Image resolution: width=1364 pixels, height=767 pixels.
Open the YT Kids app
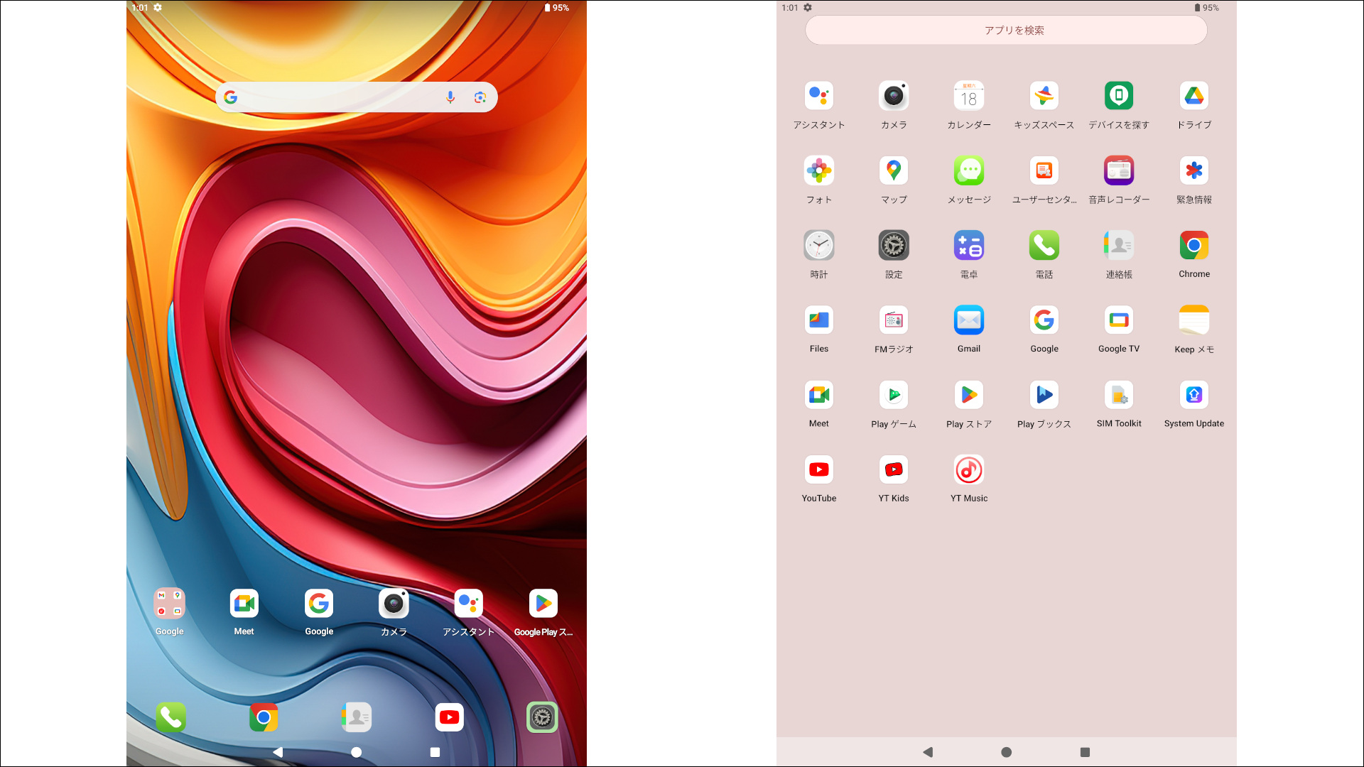pos(894,470)
